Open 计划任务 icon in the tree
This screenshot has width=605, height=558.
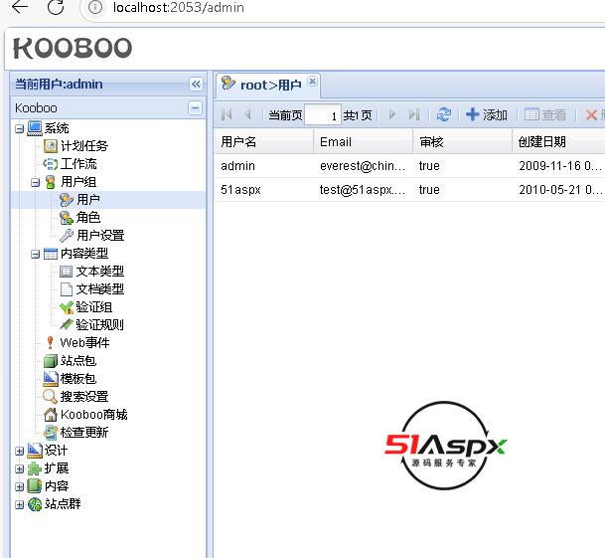pos(50,146)
